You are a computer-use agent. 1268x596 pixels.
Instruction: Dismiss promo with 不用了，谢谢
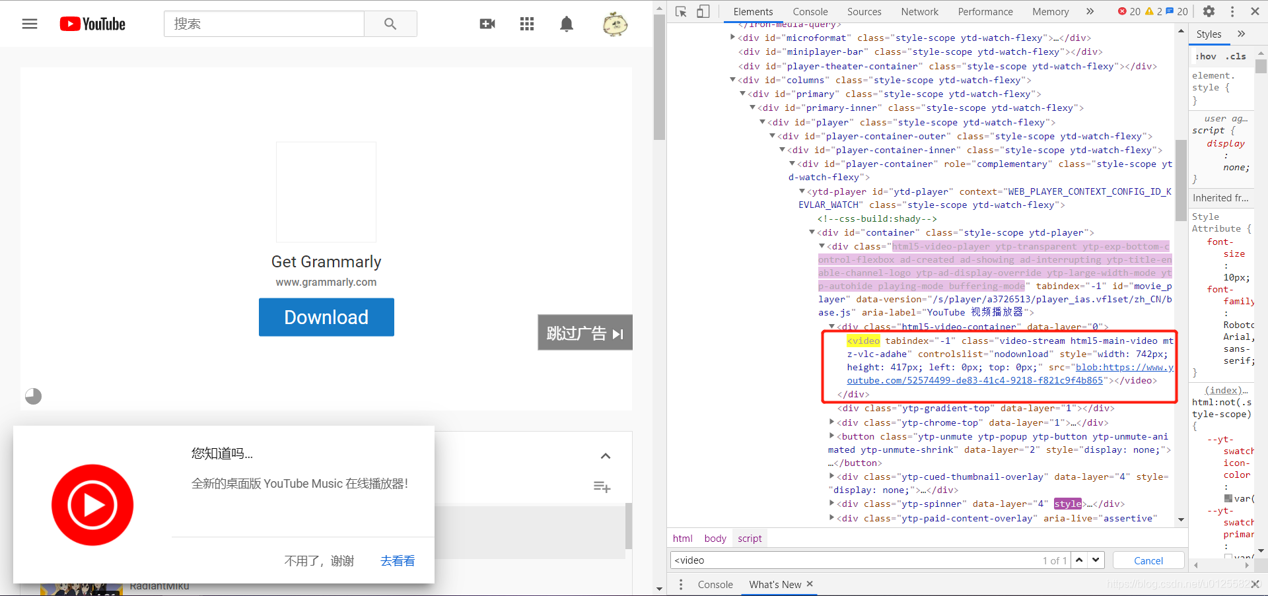(x=319, y=561)
